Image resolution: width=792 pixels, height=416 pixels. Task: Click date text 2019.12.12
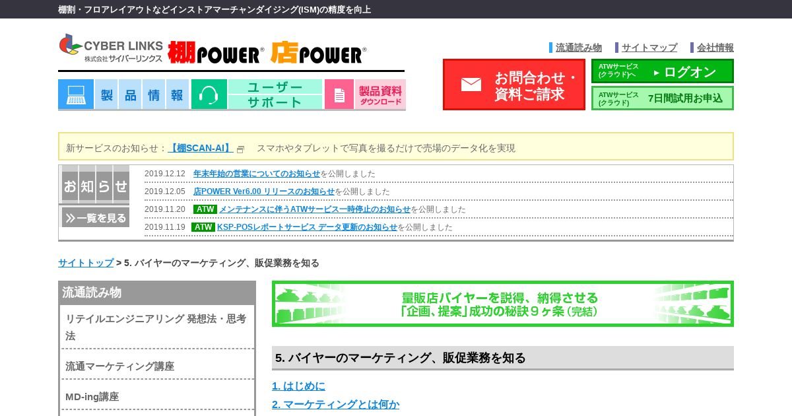(x=165, y=174)
